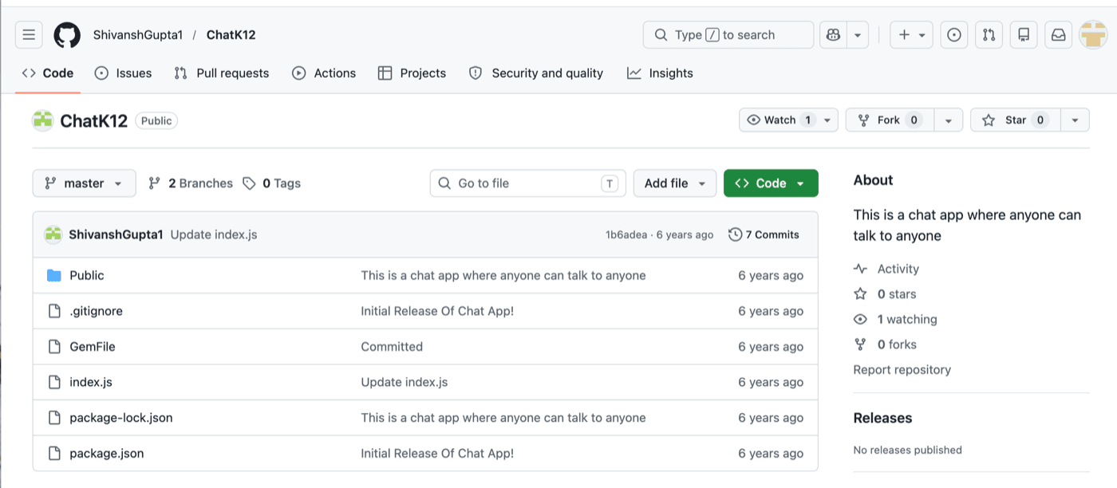Click the magnifier icon in Go to file
This screenshot has height=488, width=1117.
[x=444, y=183]
